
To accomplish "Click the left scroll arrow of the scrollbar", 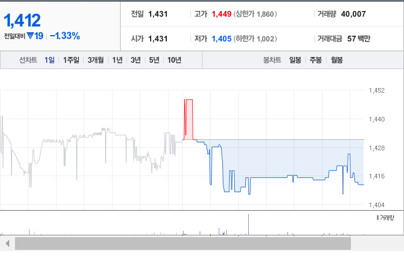I will click(x=8, y=243).
